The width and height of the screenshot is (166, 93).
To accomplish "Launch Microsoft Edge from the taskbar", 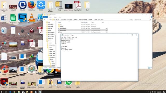I will tap(10, 92).
